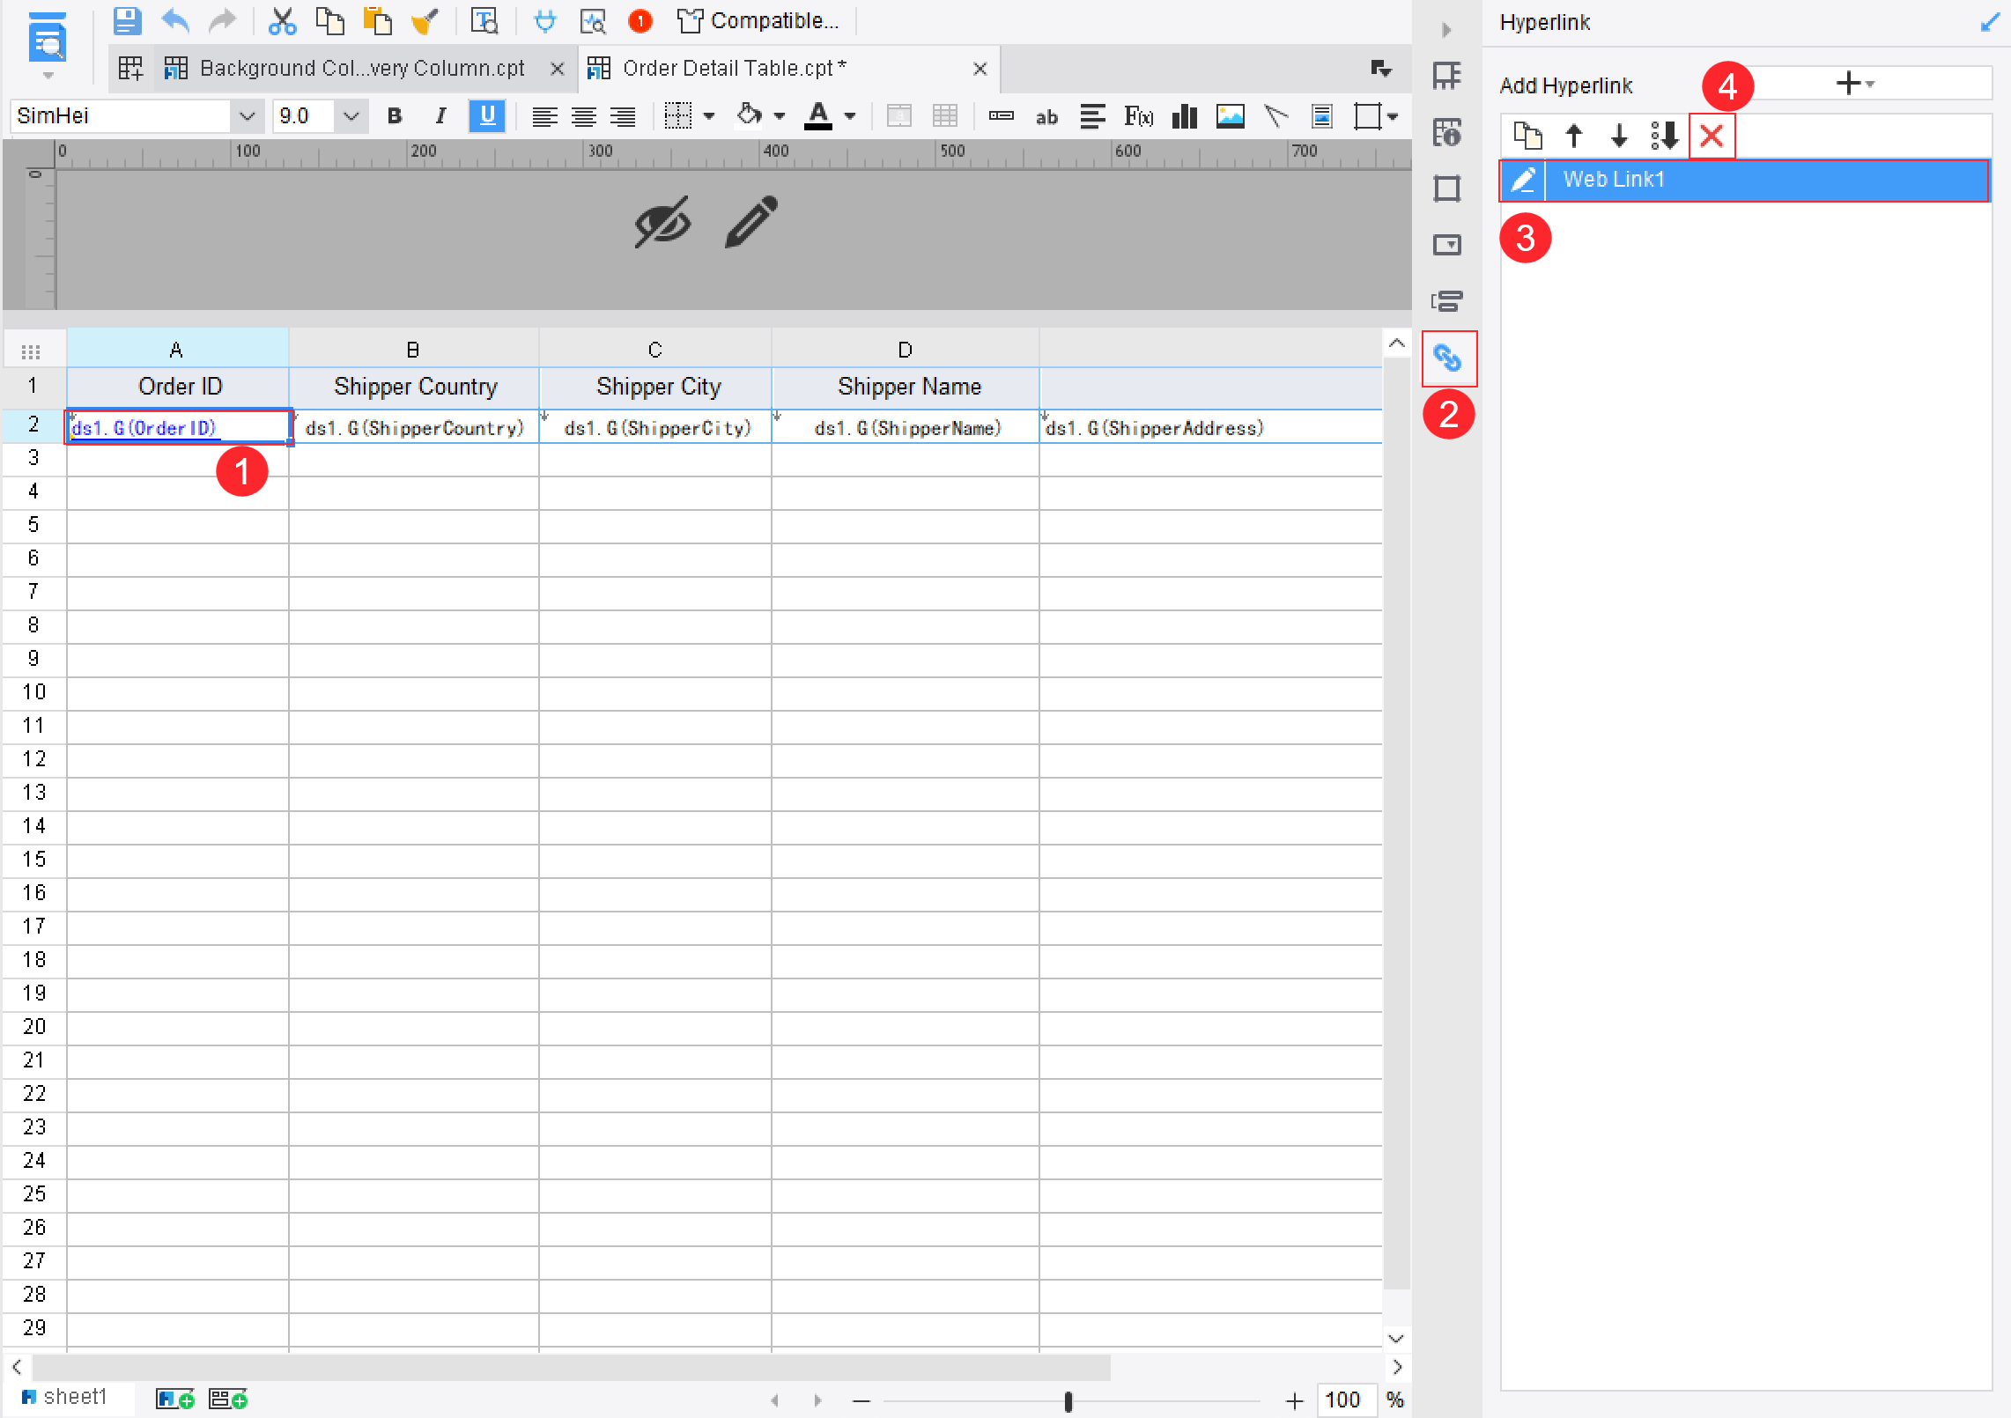Edit Web Link1 with the pencil icon

click(x=1523, y=180)
